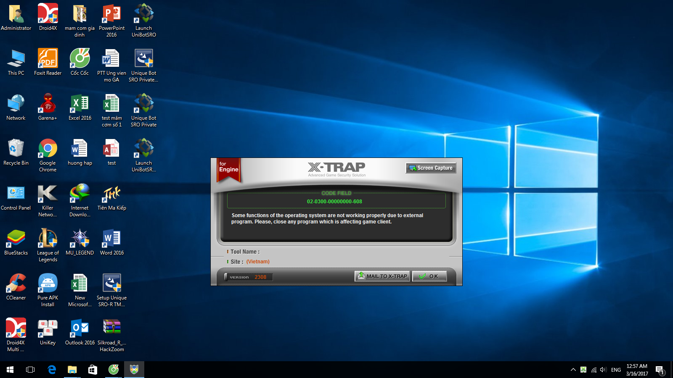This screenshot has height=378, width=673.
Task: Open the Administrator folder icon
Action: pos(16,18)
